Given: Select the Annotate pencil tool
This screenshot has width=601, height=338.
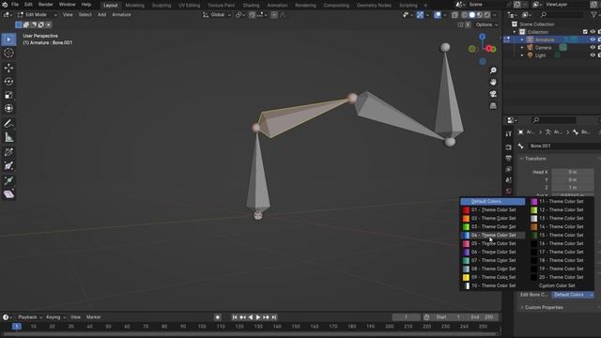Looking at the screenshot, I should click(8, 123).
